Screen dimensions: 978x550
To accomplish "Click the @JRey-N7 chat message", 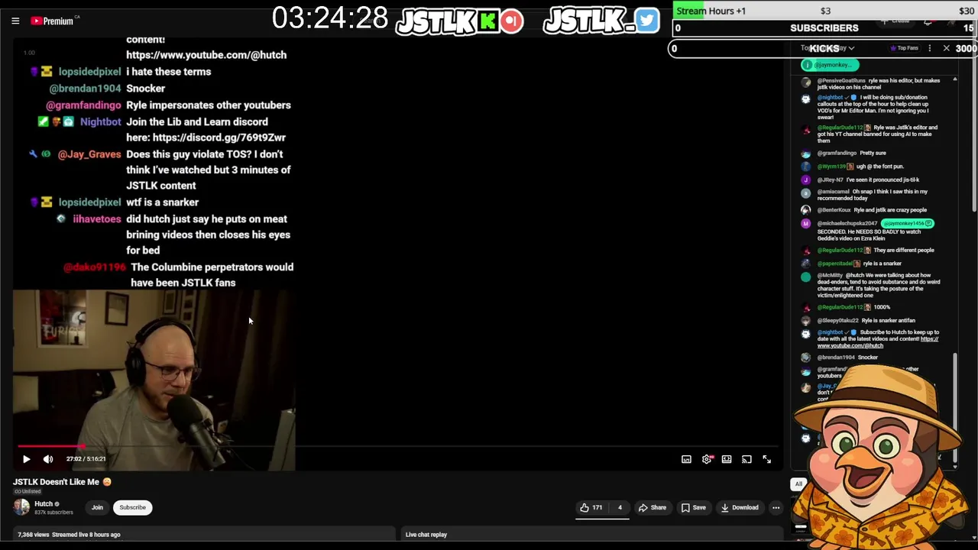I will tap(873, 180).
